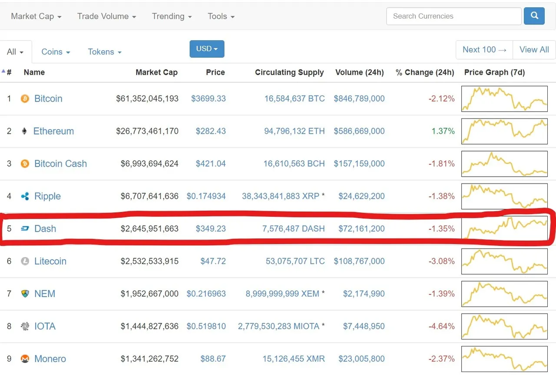This screenshot has height=375, width=556.
Task: Click the Ripple logo icon
Action: click(x=25, y=196)
